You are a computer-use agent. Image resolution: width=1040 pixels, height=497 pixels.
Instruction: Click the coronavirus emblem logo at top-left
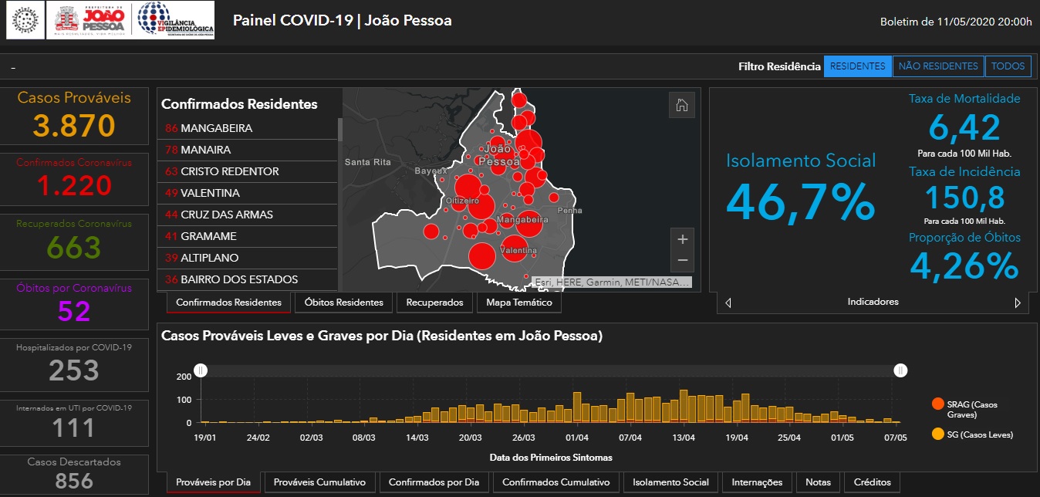26,20
